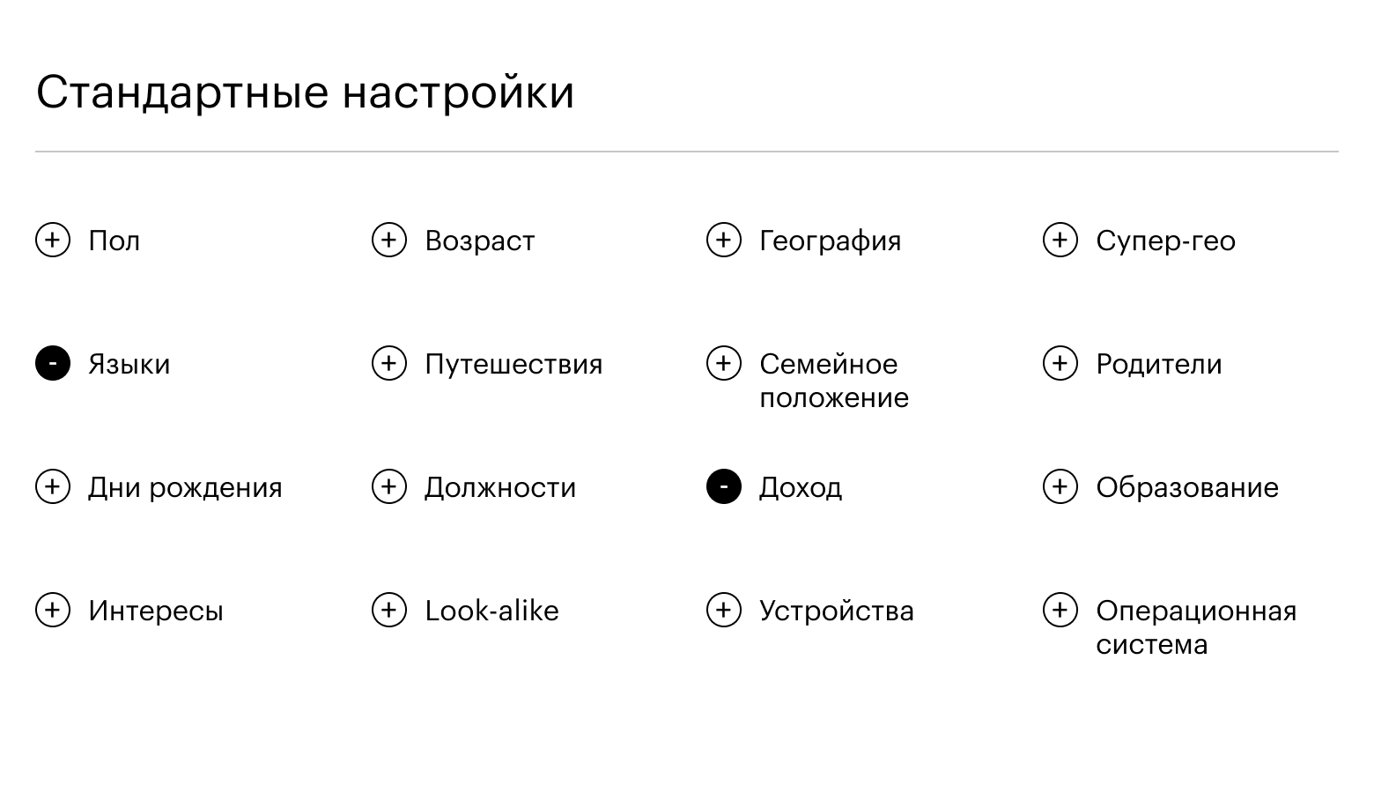Disable Доход using its minus toggle
The height and width of the screenshot is (793, 1374).
pyautogui.click(x=724, y=486)
